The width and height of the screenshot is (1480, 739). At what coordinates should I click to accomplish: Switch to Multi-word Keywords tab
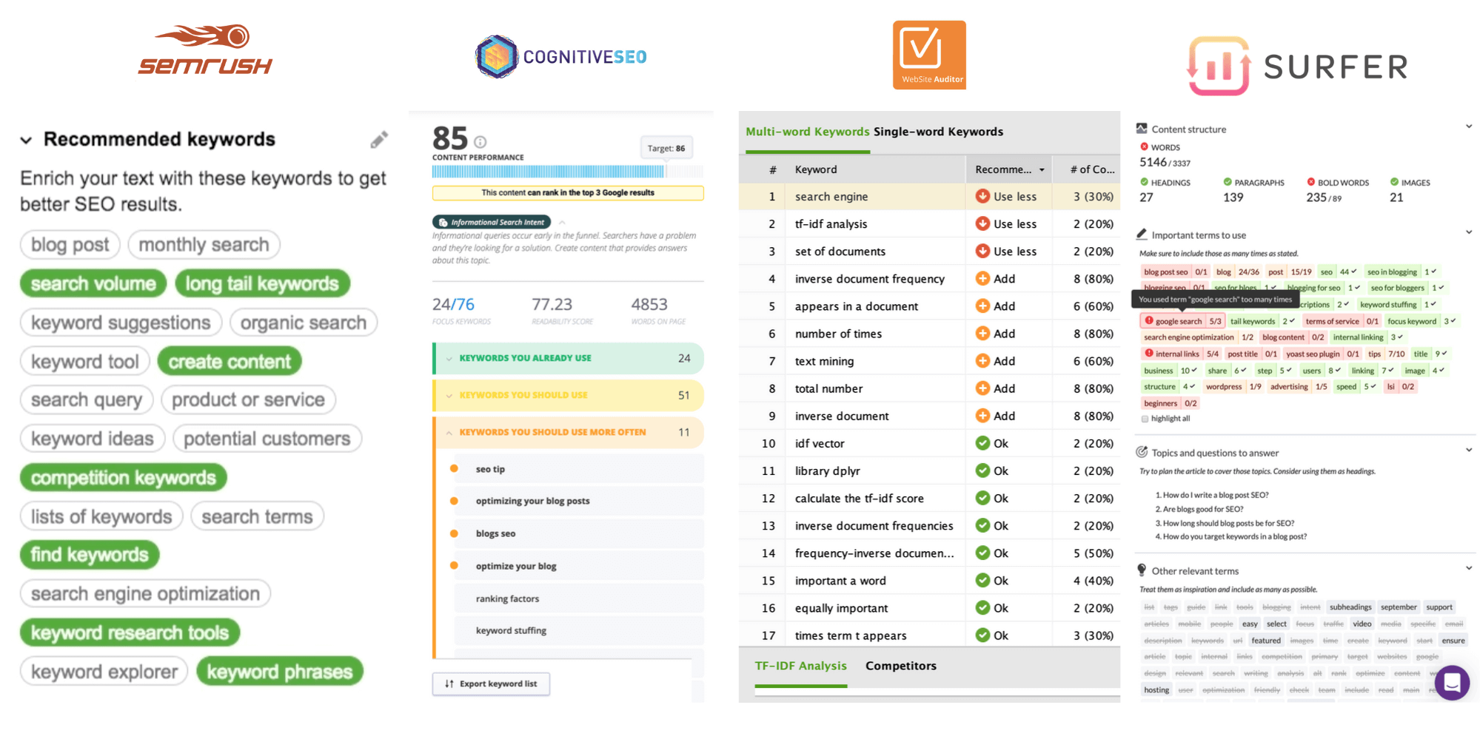click(807, 132)
